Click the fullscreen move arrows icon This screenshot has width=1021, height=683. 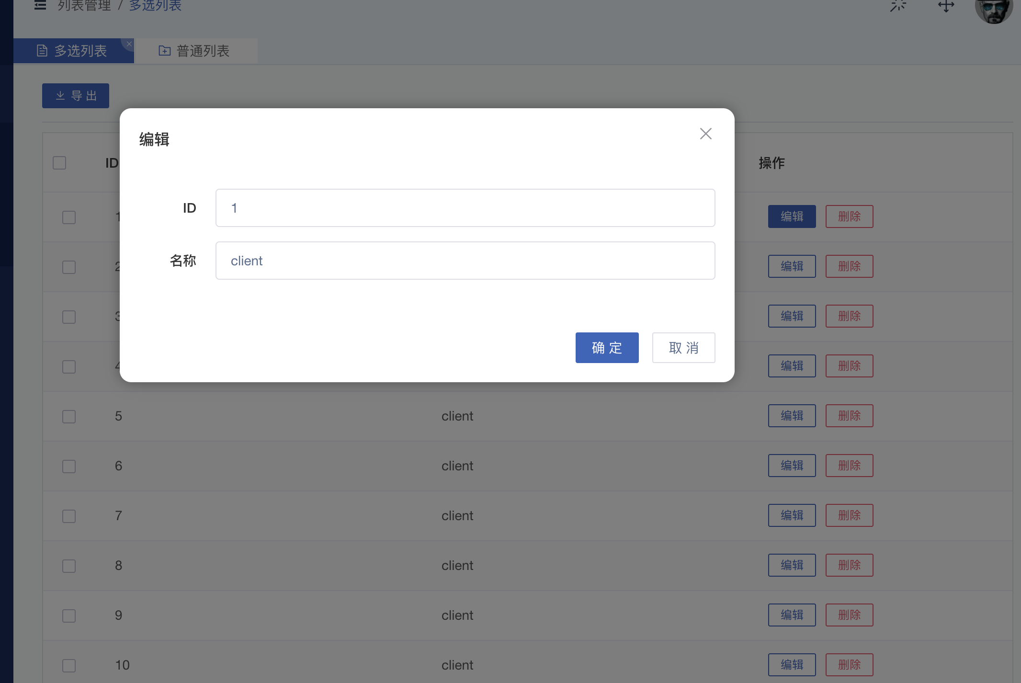click(x=946, y=6)
